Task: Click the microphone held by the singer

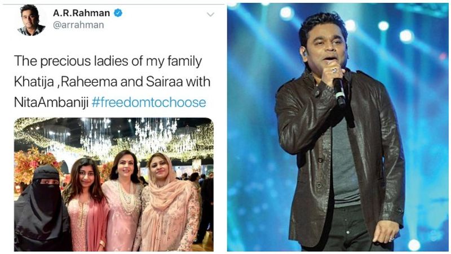Action: pos(339,90)
